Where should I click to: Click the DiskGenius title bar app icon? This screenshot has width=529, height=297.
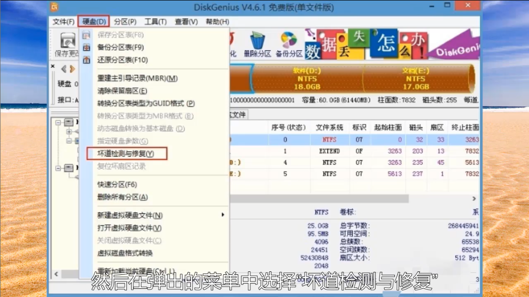(x=54, y=6)
